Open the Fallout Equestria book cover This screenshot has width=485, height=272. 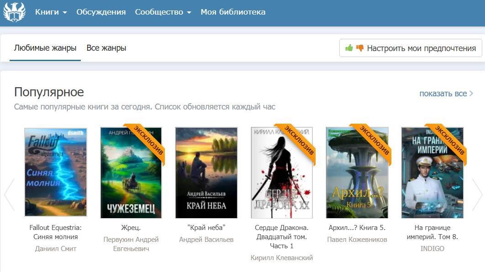[56, 173]
